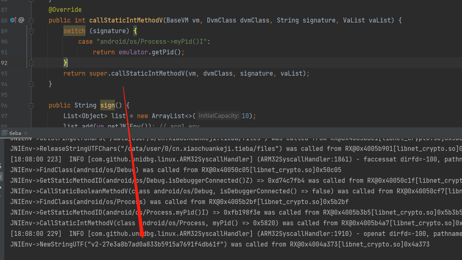The height and width of the screenshot is (260, 462).
Task: Click the initialCapacity parameter hint on line 97
Action: [x=219, y=116]
